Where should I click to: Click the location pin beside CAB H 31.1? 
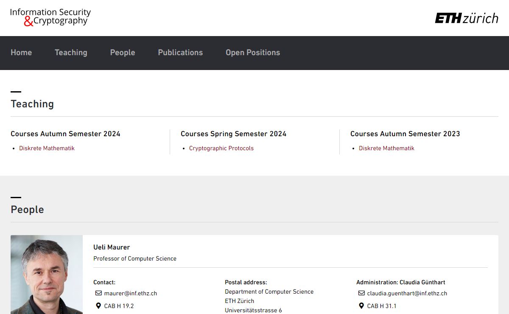click(361, 306)
